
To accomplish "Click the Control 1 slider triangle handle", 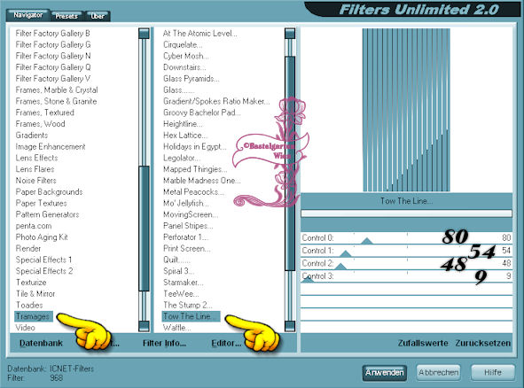I will (x=346, y=253).
